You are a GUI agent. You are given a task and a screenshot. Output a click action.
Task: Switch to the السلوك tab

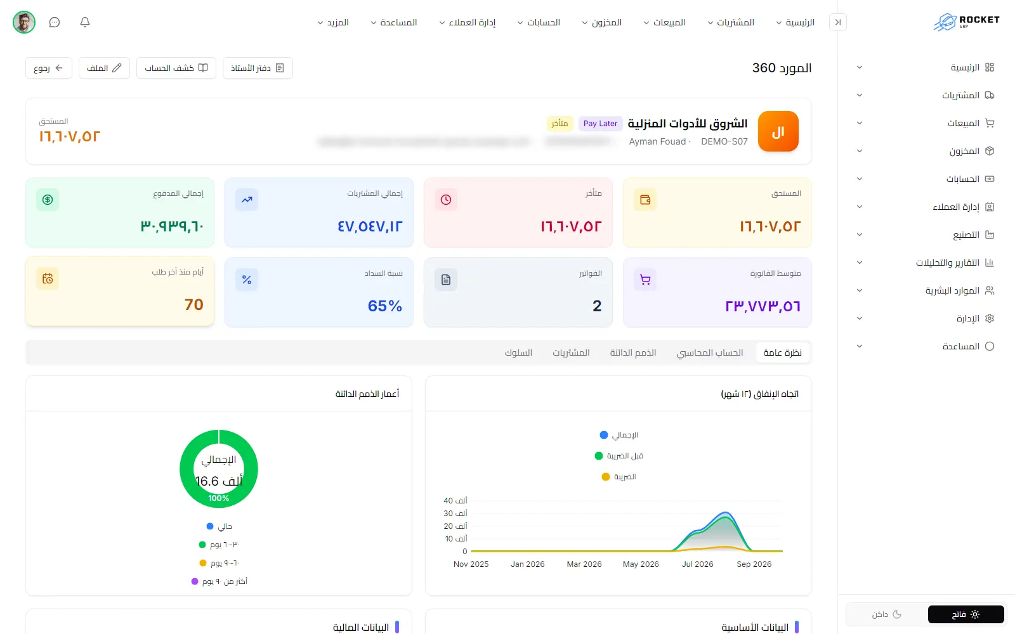point(518,353)
